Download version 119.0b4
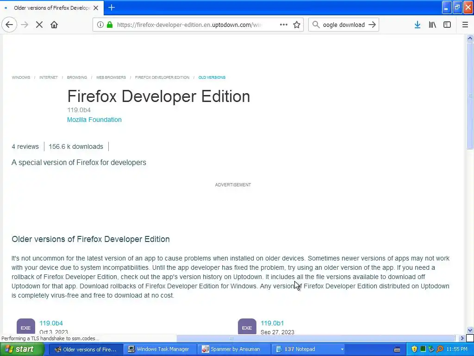Screen dimensions: 474x356 (x=51, y=323)
